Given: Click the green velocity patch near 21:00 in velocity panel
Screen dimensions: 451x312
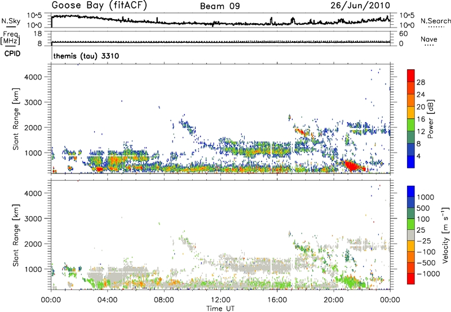Looking at the screenshot, I should tap(350, 281).
